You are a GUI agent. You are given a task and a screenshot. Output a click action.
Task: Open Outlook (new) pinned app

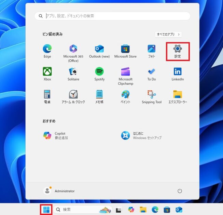pyautogui.click(x=99, y=51)
